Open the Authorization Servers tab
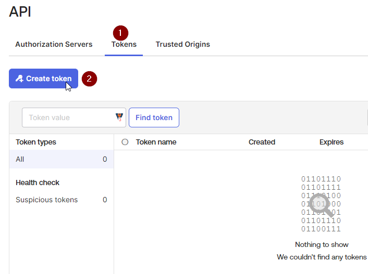 (54, 44)
